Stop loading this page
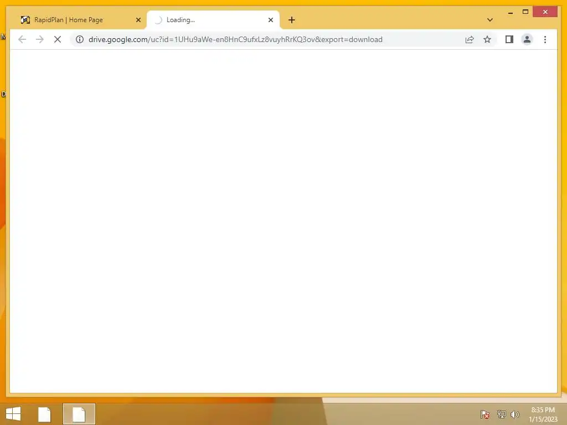The width and height of the screenshot is (567, 425). pyautogui.click(x=58, y=39)
